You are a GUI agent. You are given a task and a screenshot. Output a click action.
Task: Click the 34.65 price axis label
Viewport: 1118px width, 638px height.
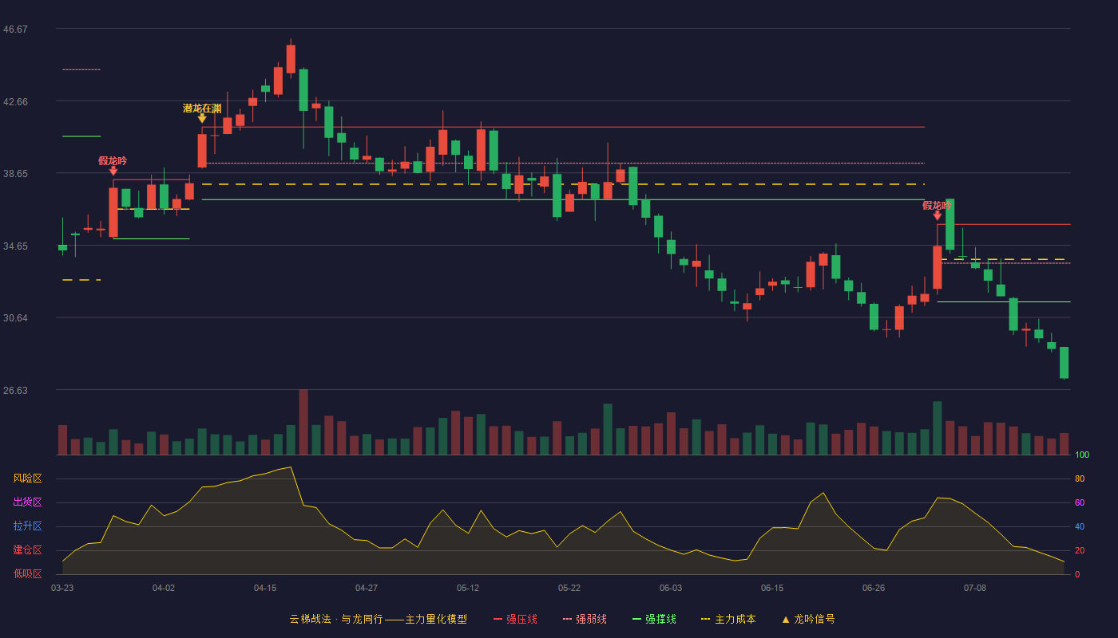click(15, 246)
